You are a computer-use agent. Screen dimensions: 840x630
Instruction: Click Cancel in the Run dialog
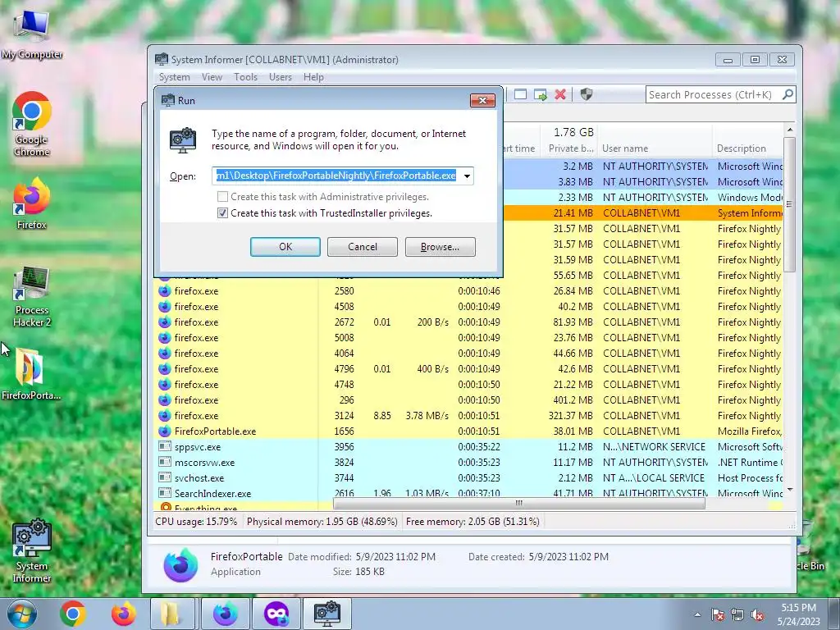coord(362,247)
